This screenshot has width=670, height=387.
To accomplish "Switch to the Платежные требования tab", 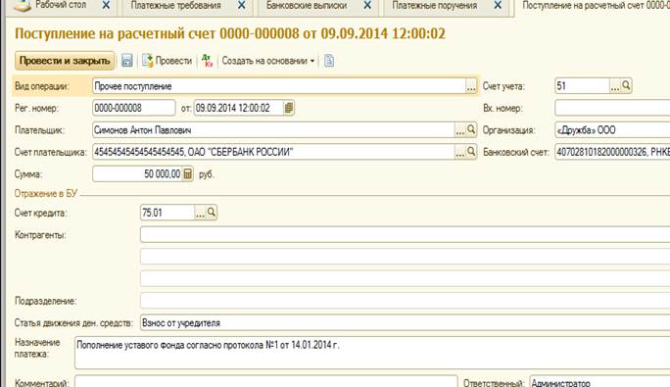I will point(176,6).
